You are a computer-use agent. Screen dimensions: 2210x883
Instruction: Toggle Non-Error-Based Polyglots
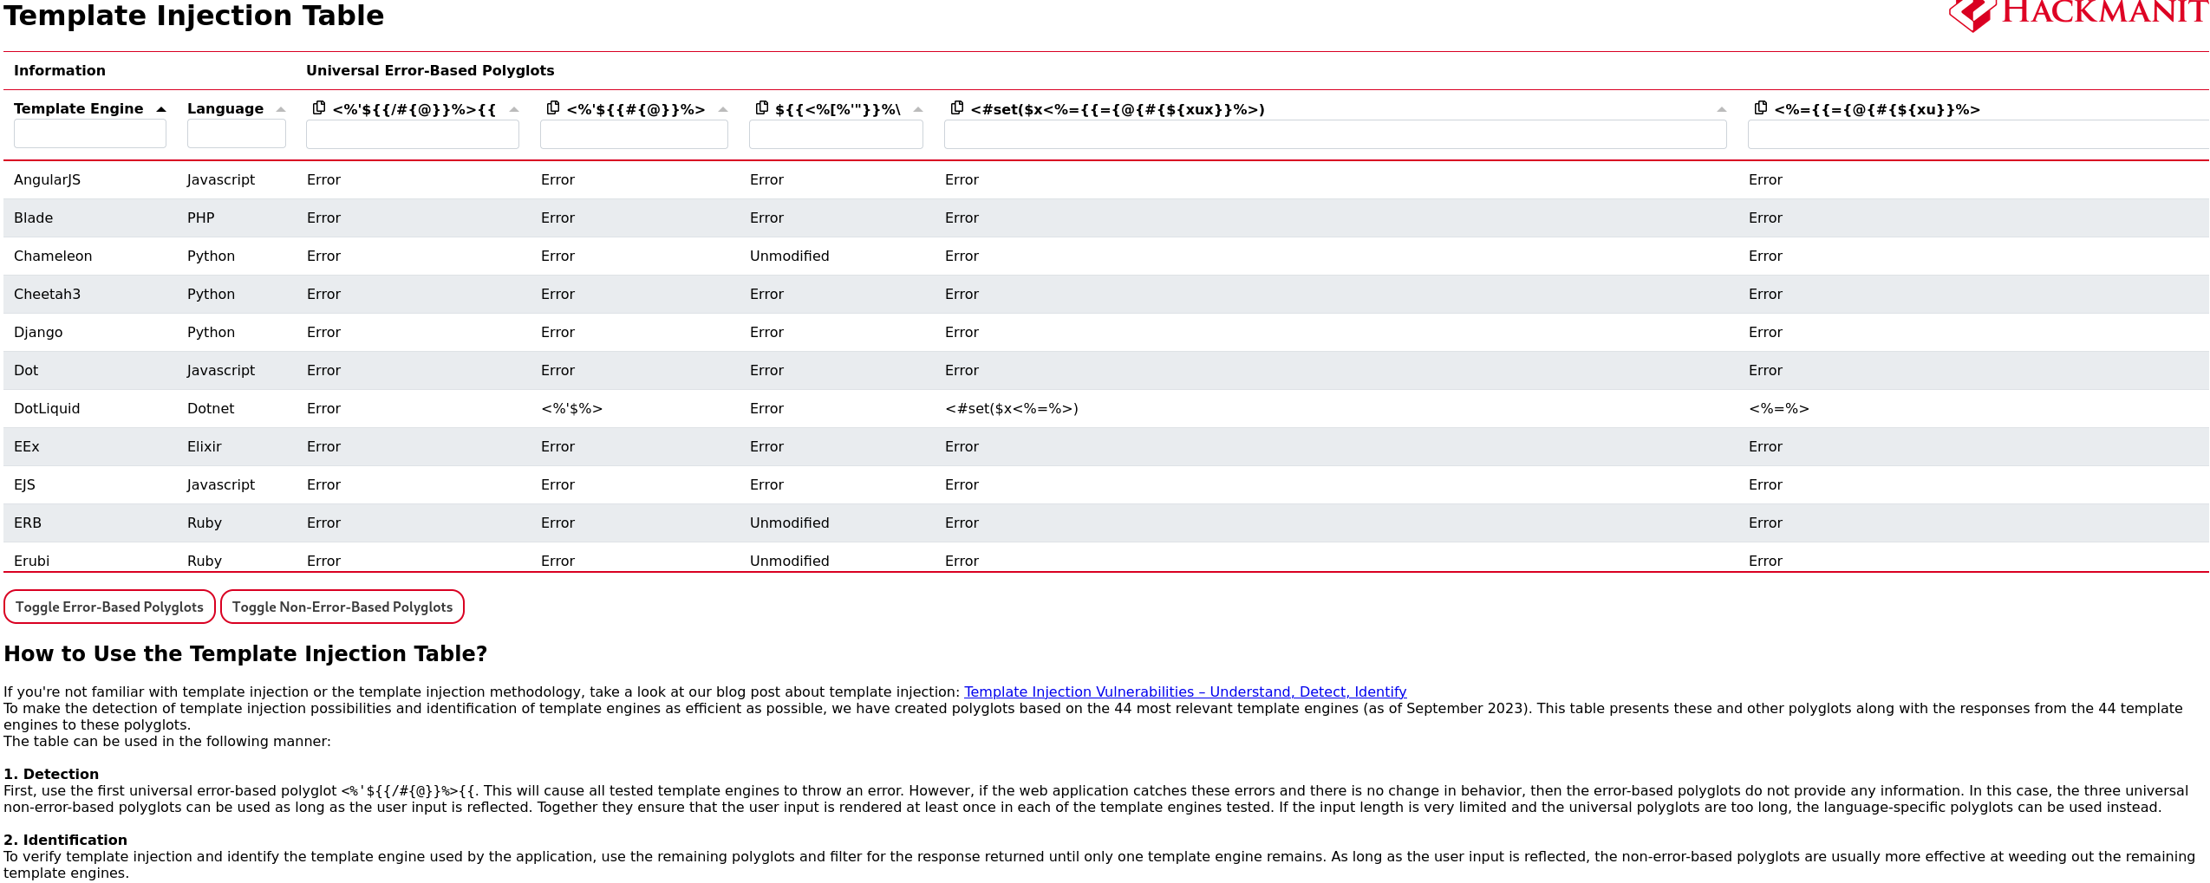tap(342, 607)
